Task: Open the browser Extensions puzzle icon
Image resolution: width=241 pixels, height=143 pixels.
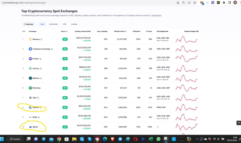Action: click(x=224, y=2)
